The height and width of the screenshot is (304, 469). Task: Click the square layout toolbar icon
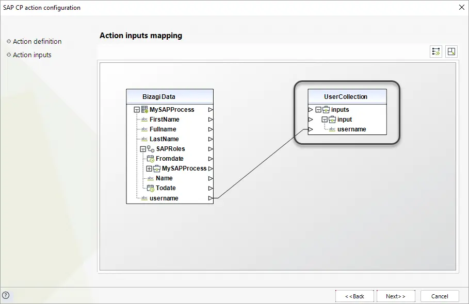click(x=451, y=52)
